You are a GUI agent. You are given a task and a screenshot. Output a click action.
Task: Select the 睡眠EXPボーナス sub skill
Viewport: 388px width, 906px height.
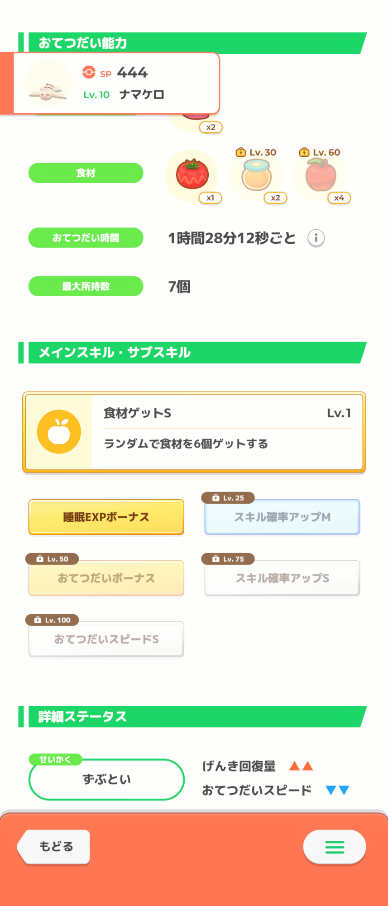point(106,517)
